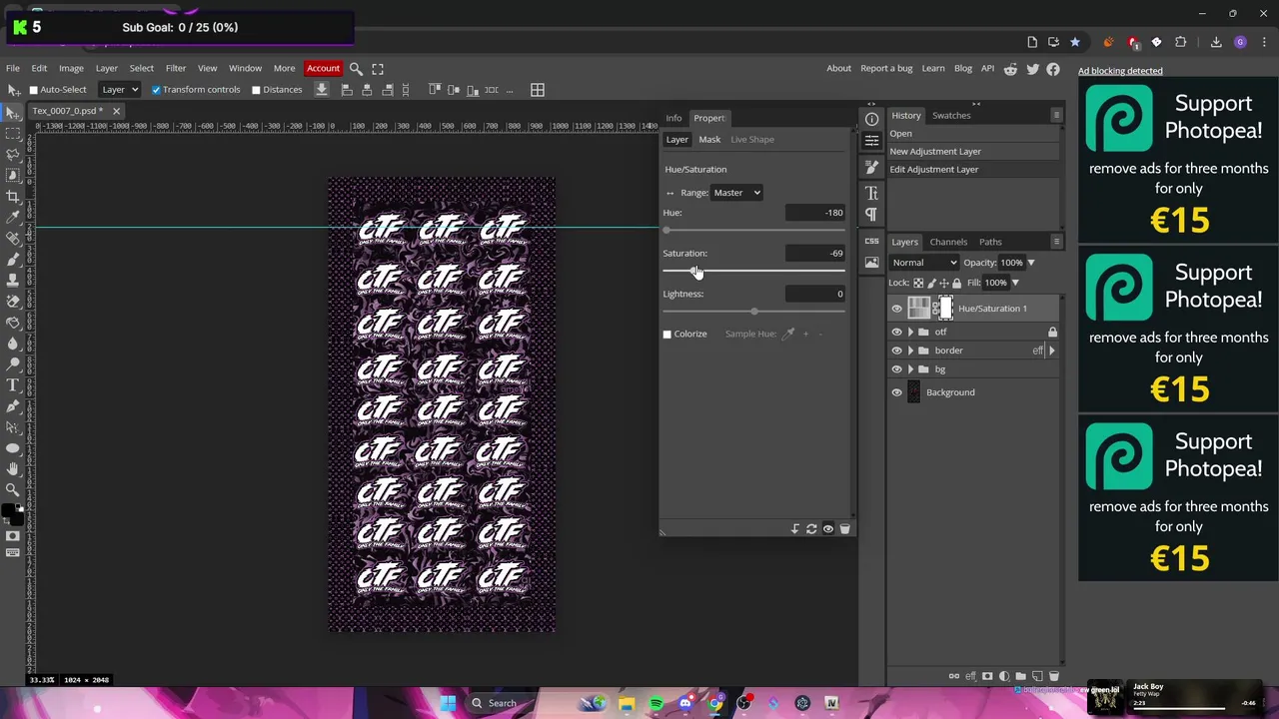The image size is (1279, 719).
Task: Open the Report a bug link
Action: click(886, 69)
